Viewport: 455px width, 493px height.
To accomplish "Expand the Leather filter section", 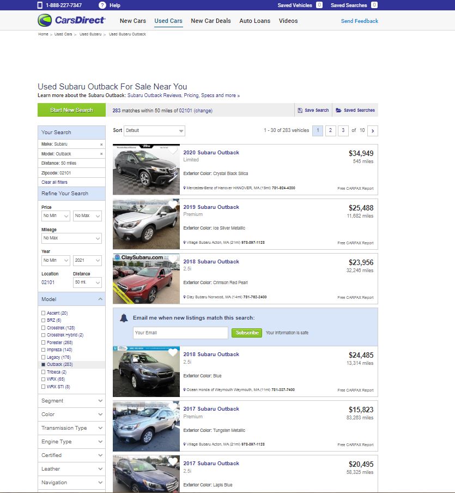I will [71, 469].
